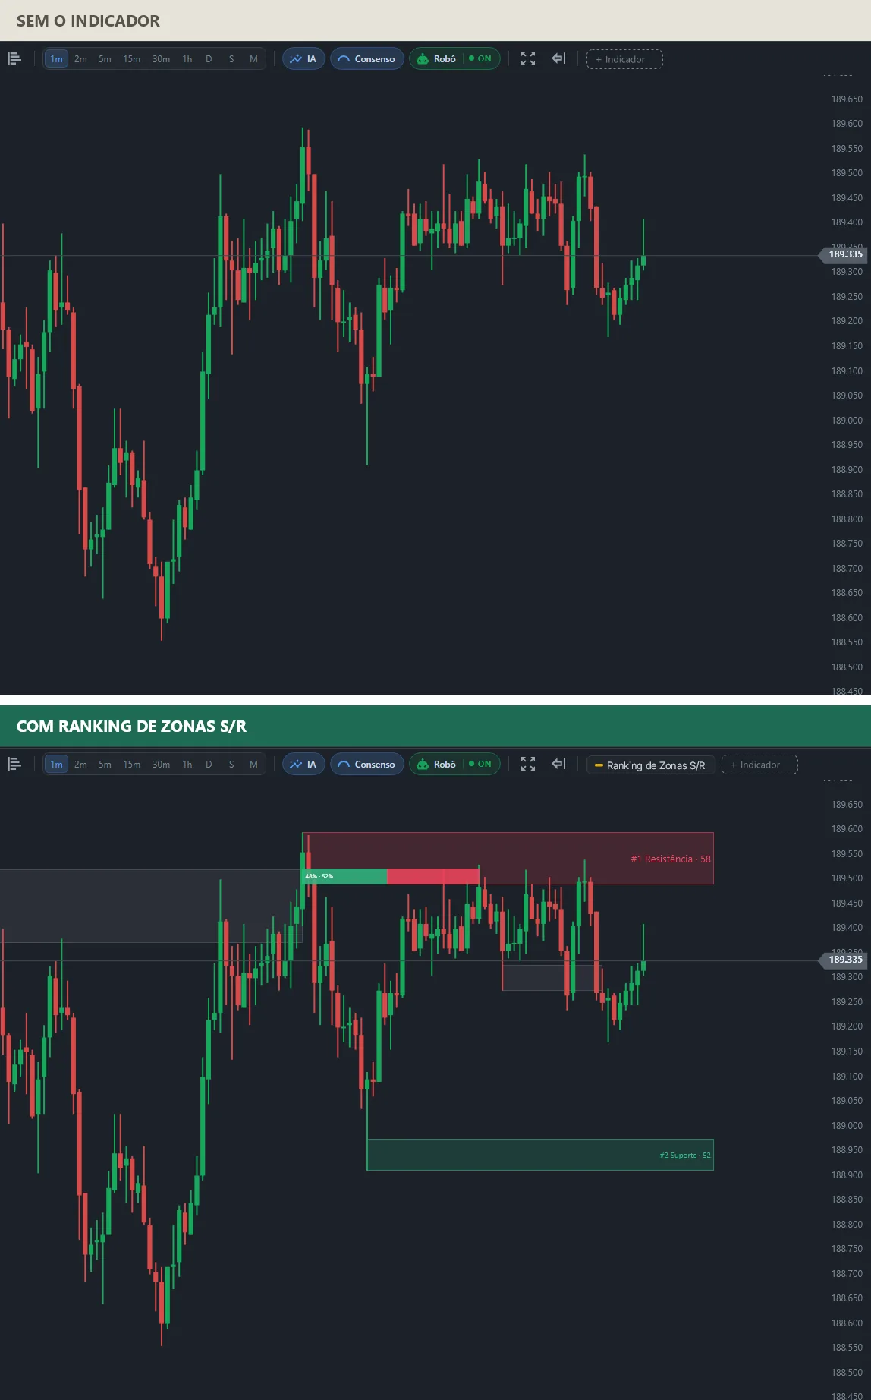871x1400 pixels.
Task: Click the IA button in the SEM O INDICADOR toolbar
Action: (304, 59)
